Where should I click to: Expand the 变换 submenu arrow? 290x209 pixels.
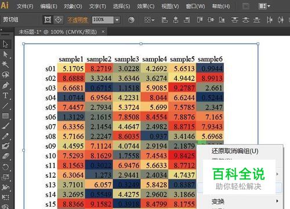277,201
